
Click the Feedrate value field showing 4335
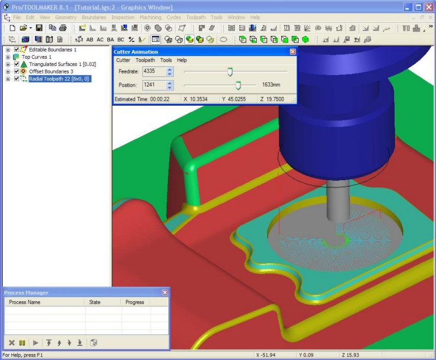tap(155, 71)
